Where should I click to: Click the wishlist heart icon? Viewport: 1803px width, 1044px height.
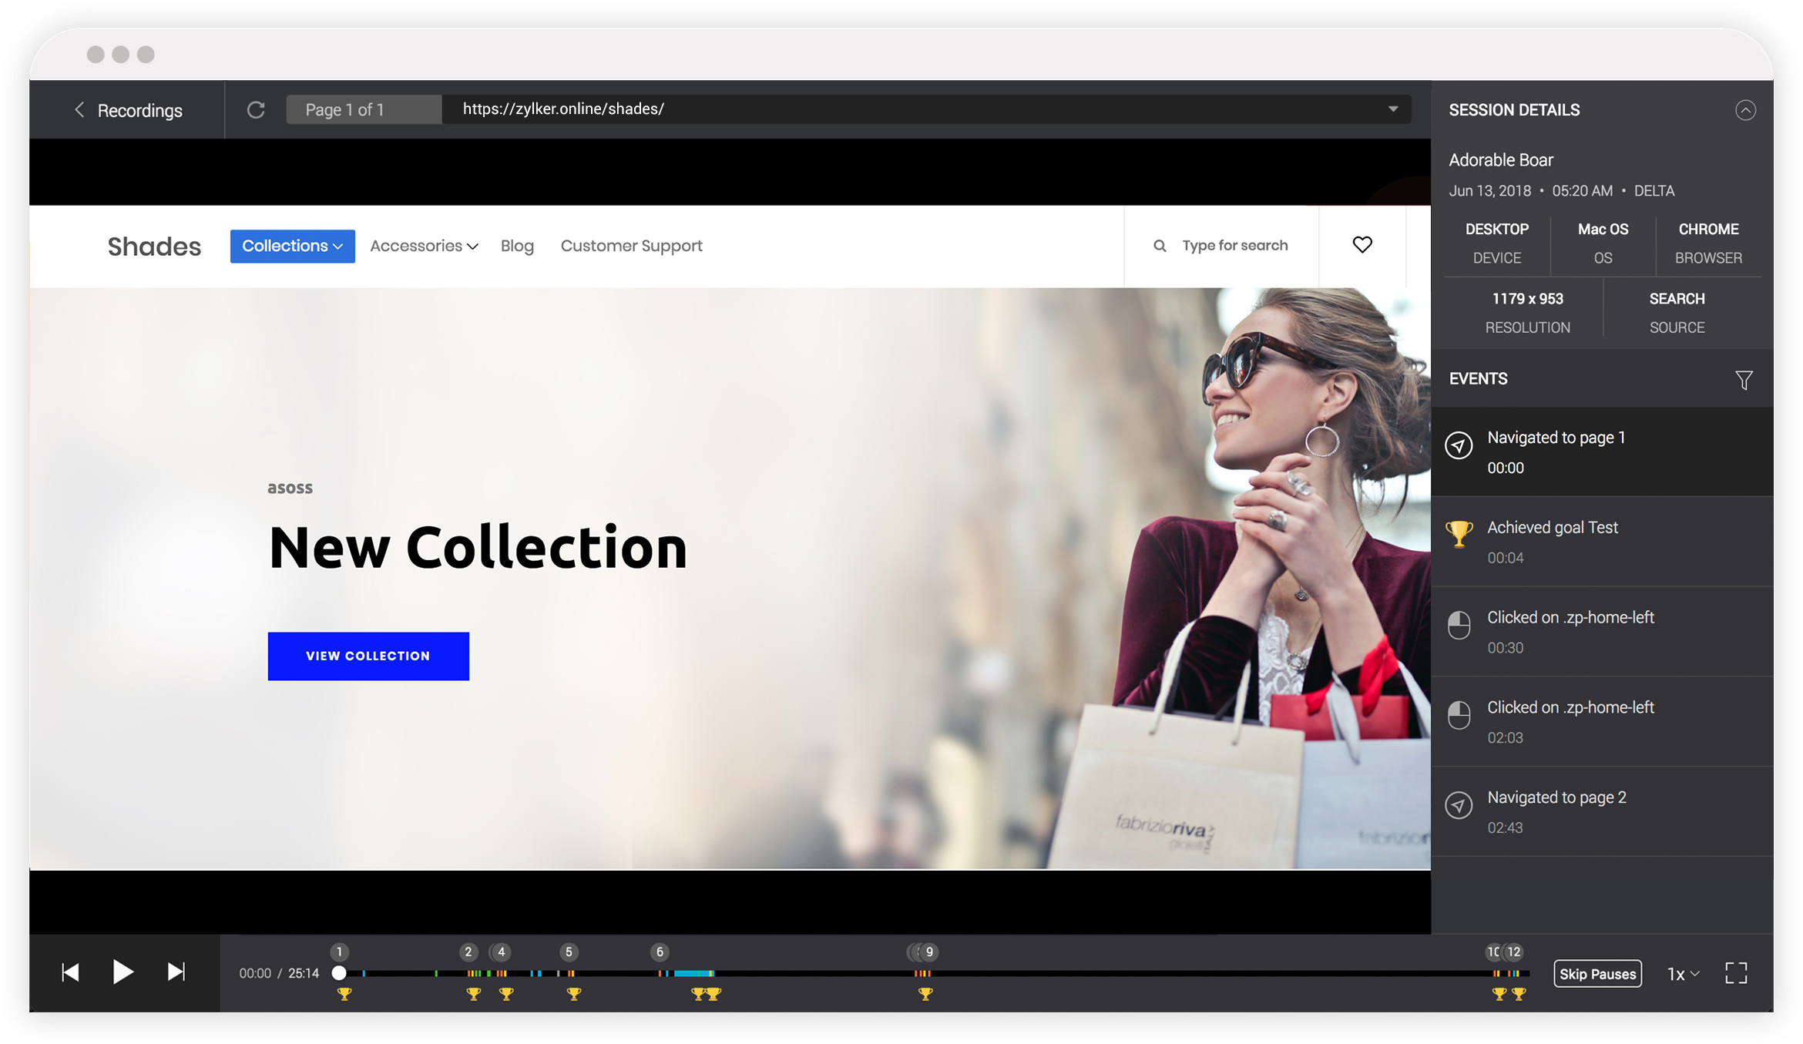click(x=1362, y=245)
